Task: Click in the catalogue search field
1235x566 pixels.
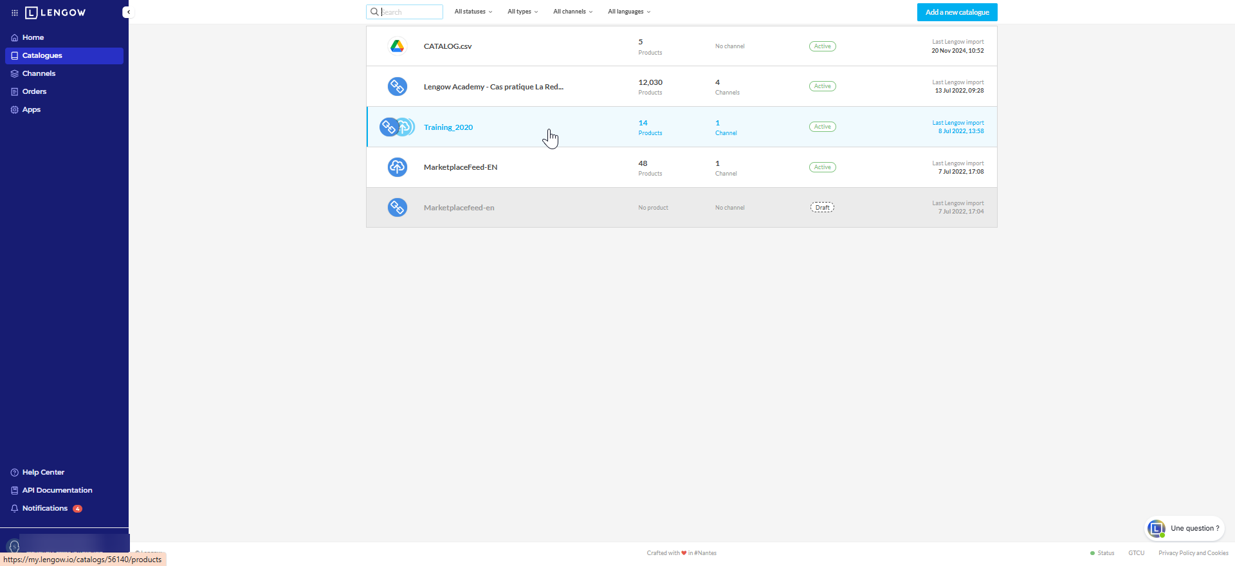Action: pos(410,12)
